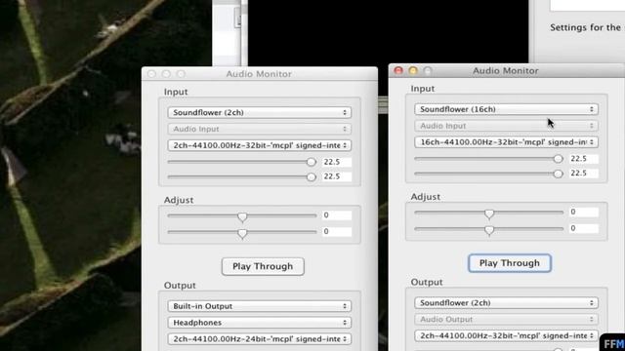
Task: Click second 22.5 input value field, left window
Action: 337,176
